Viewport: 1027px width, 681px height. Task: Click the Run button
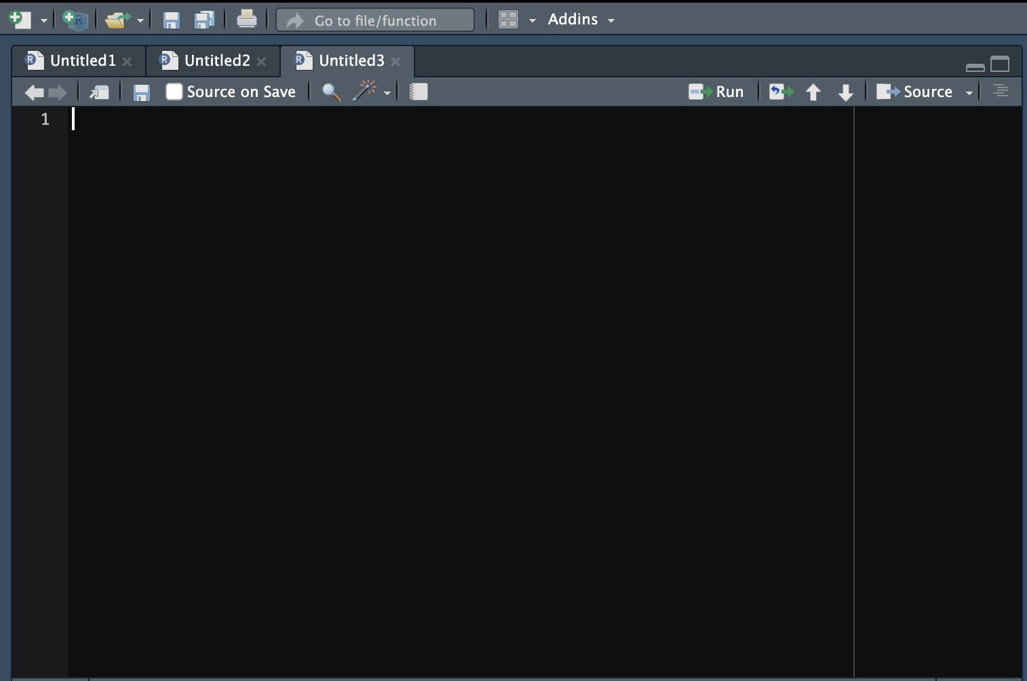(x=718, y=91)
